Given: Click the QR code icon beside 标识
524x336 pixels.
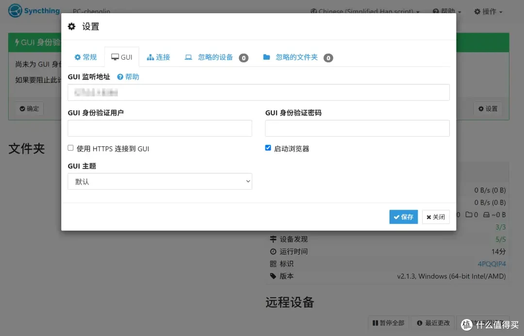Looking at the screenshot, I should coord(273,264).
